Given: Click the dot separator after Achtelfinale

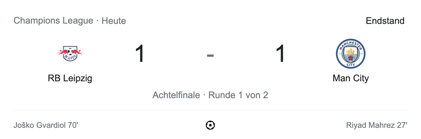Looking at the screenshot, I should pyautogui.click(x=204, y=95).
